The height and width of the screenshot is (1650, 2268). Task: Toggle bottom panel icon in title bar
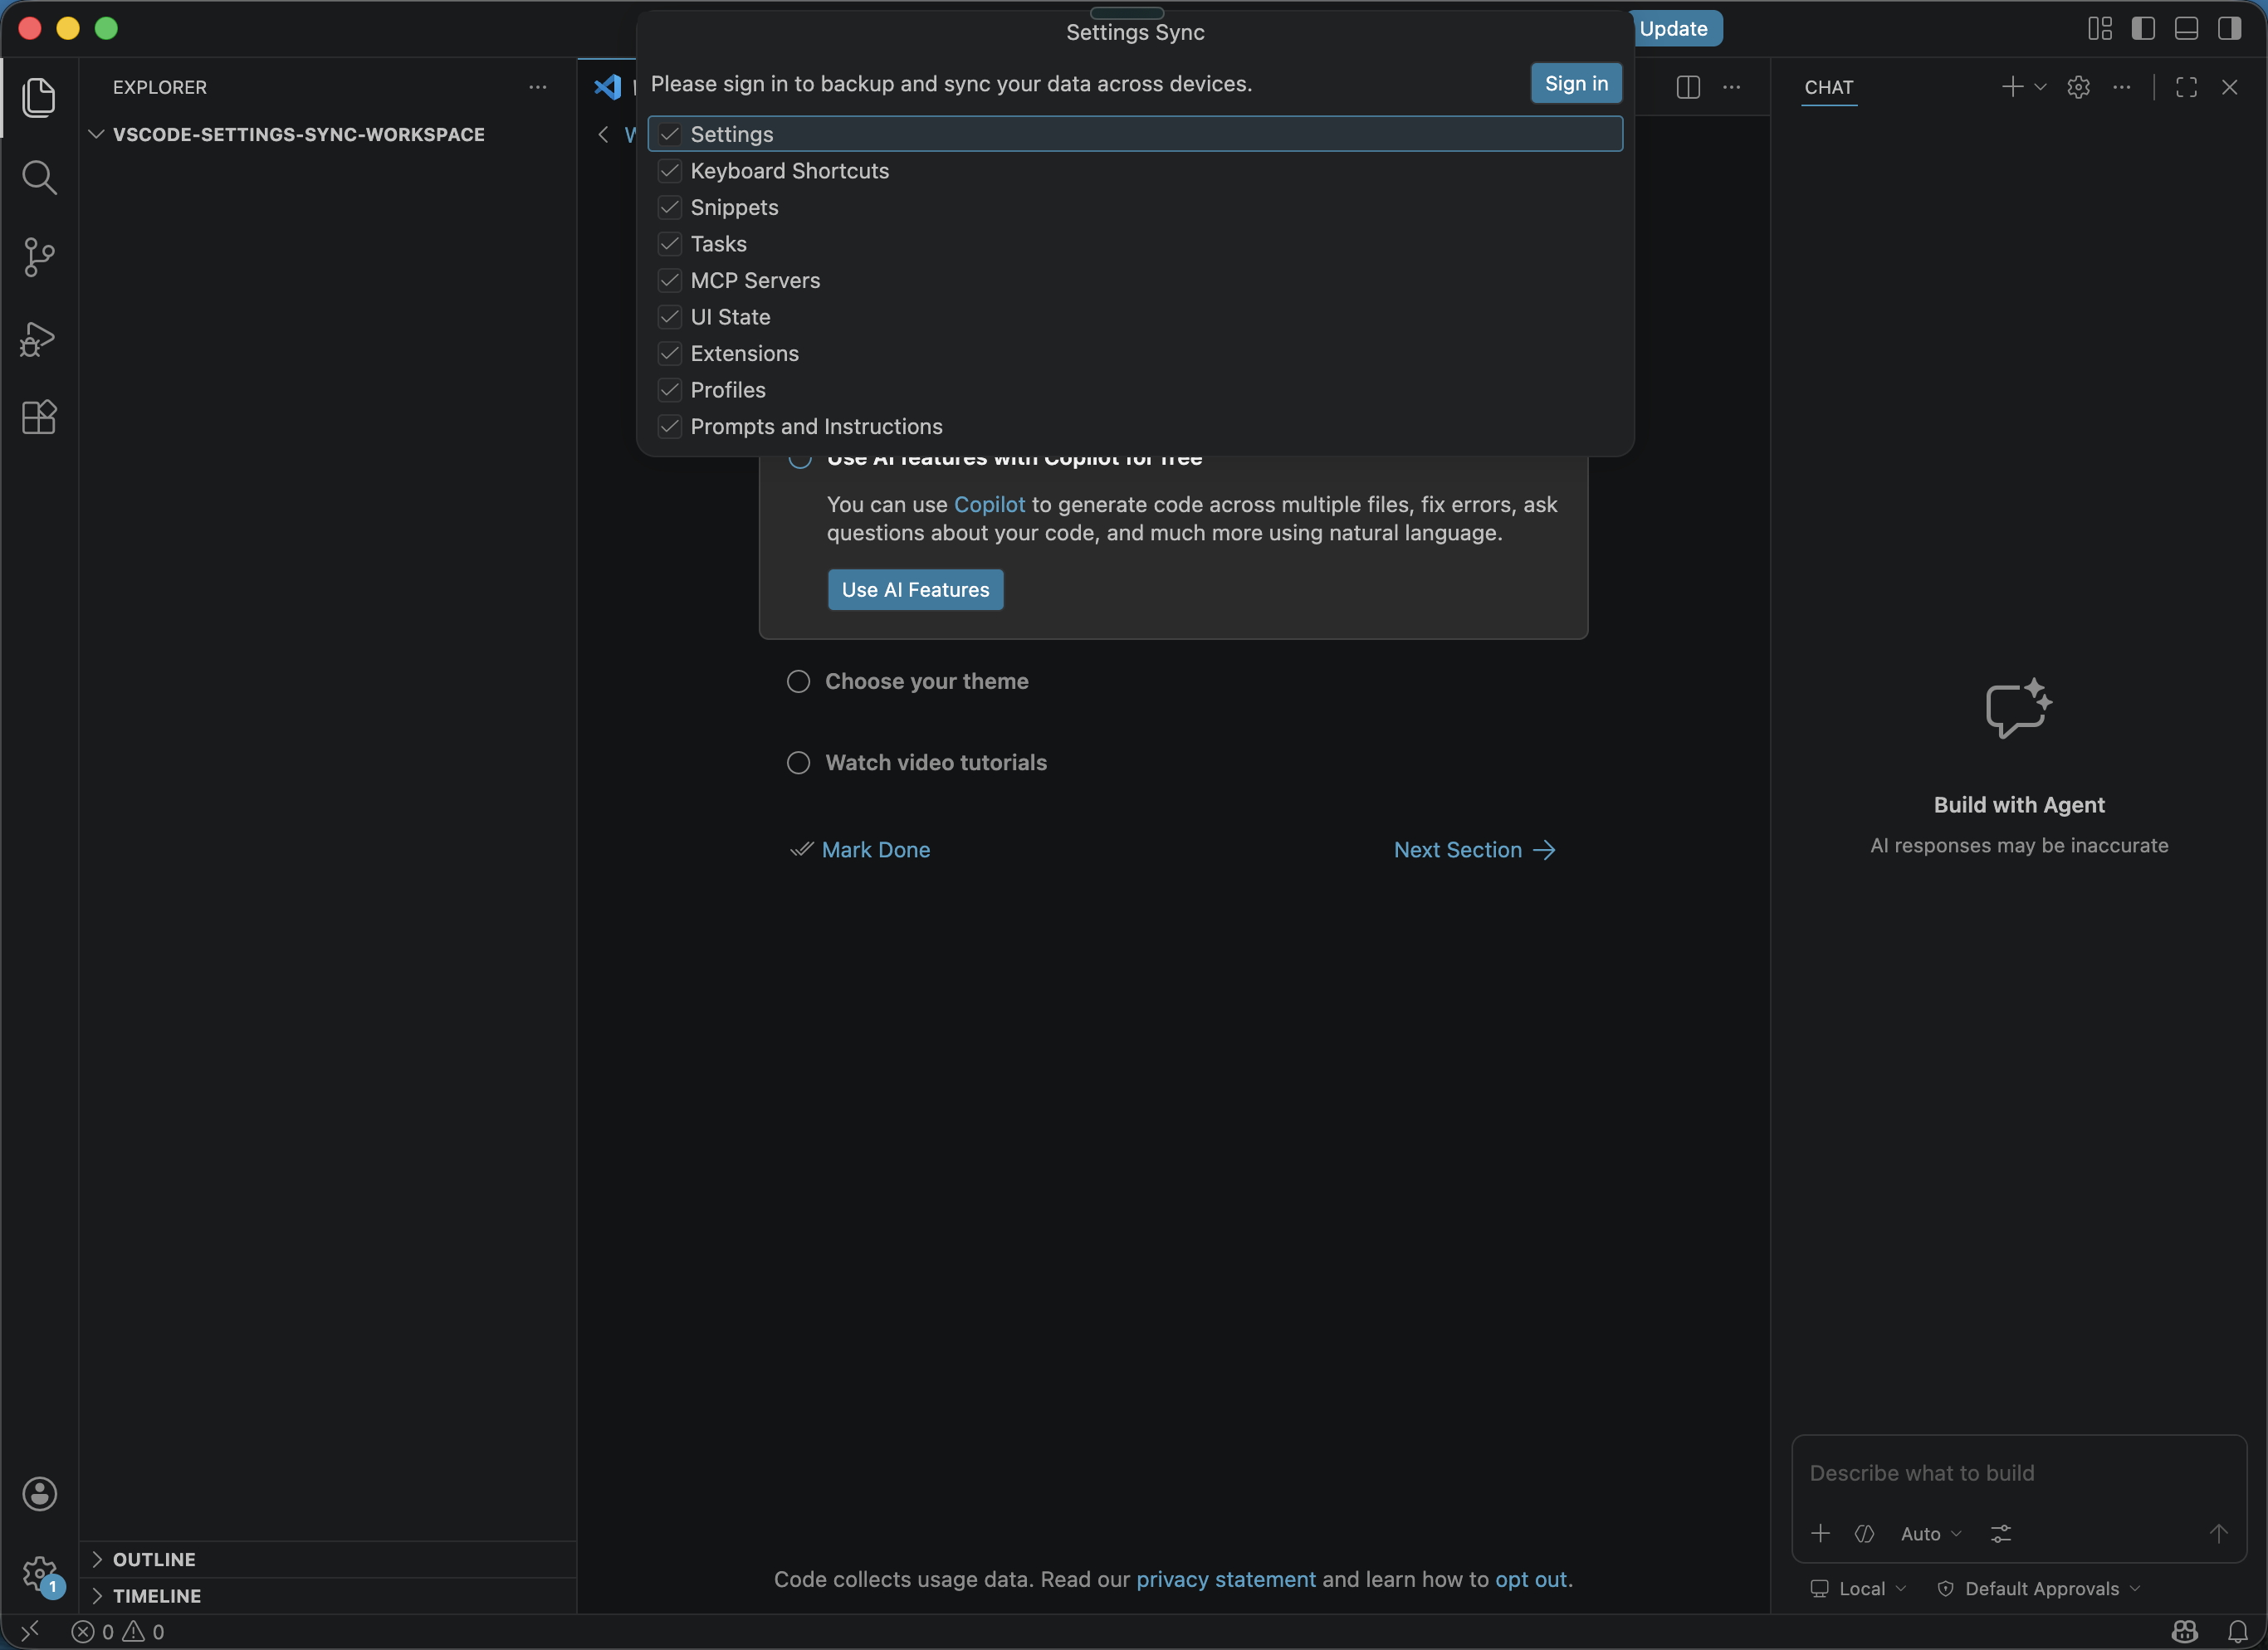[2187, 28]
